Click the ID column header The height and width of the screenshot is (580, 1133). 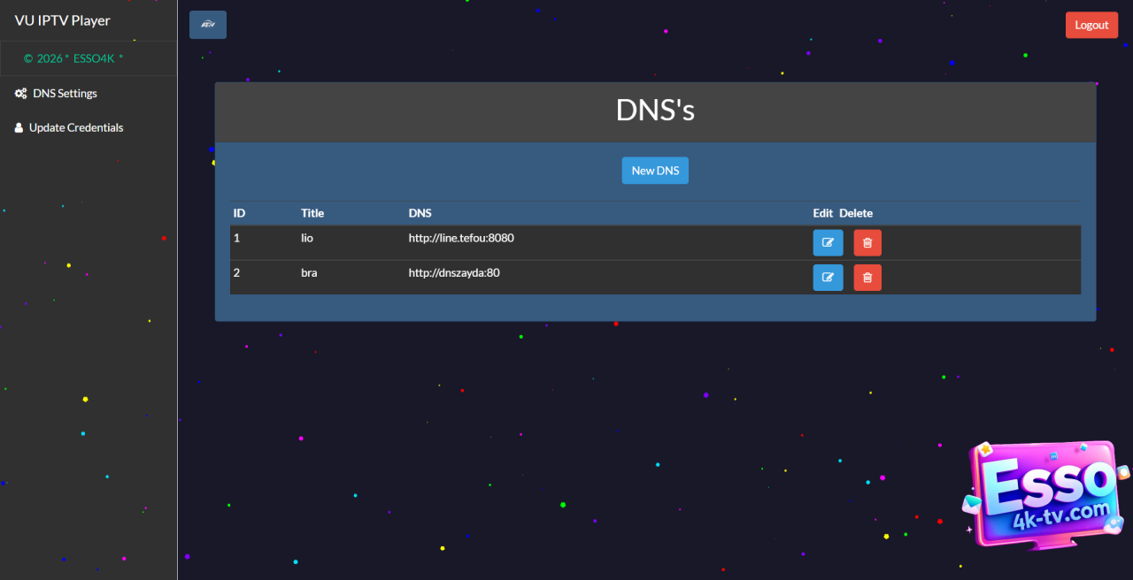pyautogui.click(x=239, y=213)
